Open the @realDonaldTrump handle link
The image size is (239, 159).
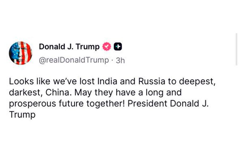[74, 60]
